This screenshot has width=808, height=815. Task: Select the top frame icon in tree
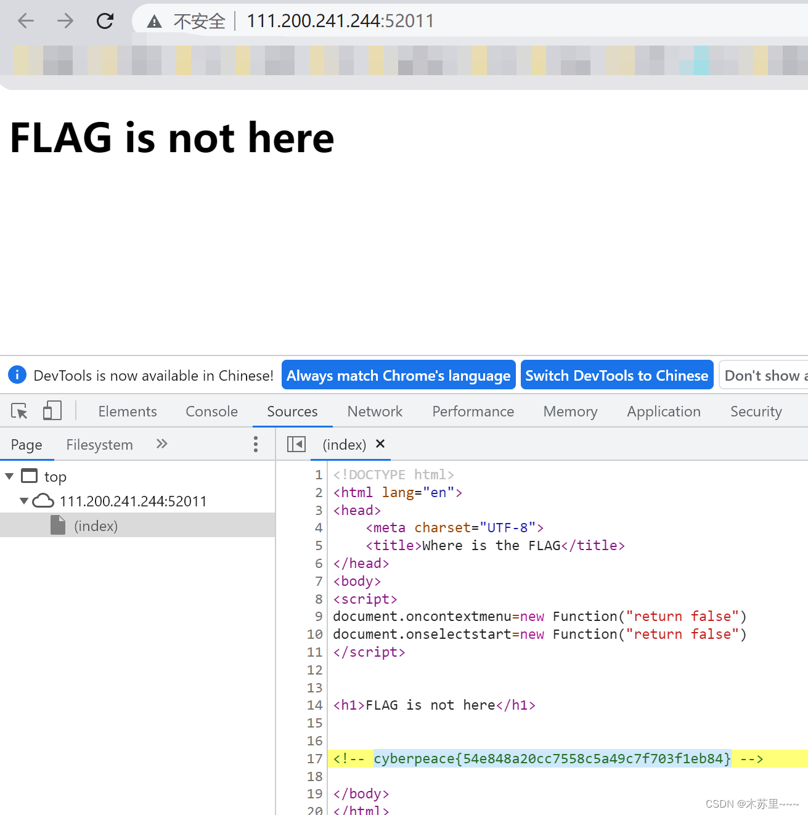tap(29, 476)
